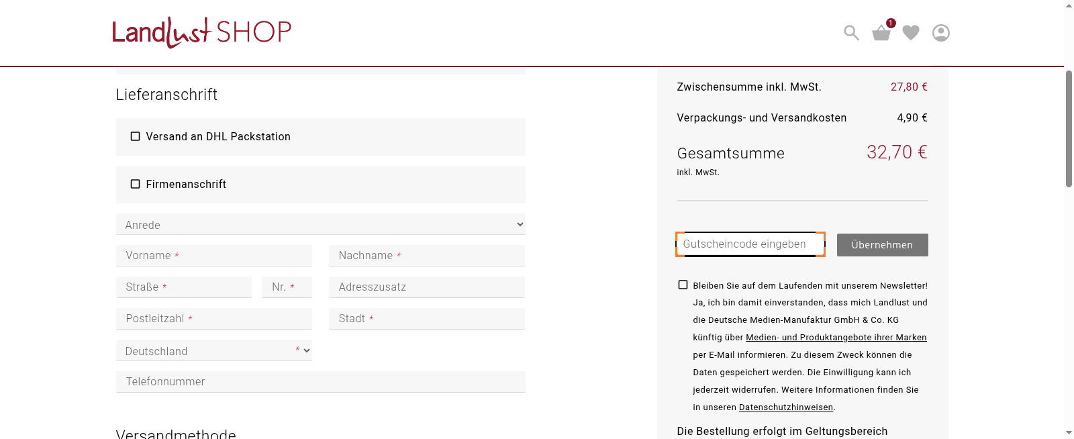
Task: Open the user account icon
Action: point(940,33)
